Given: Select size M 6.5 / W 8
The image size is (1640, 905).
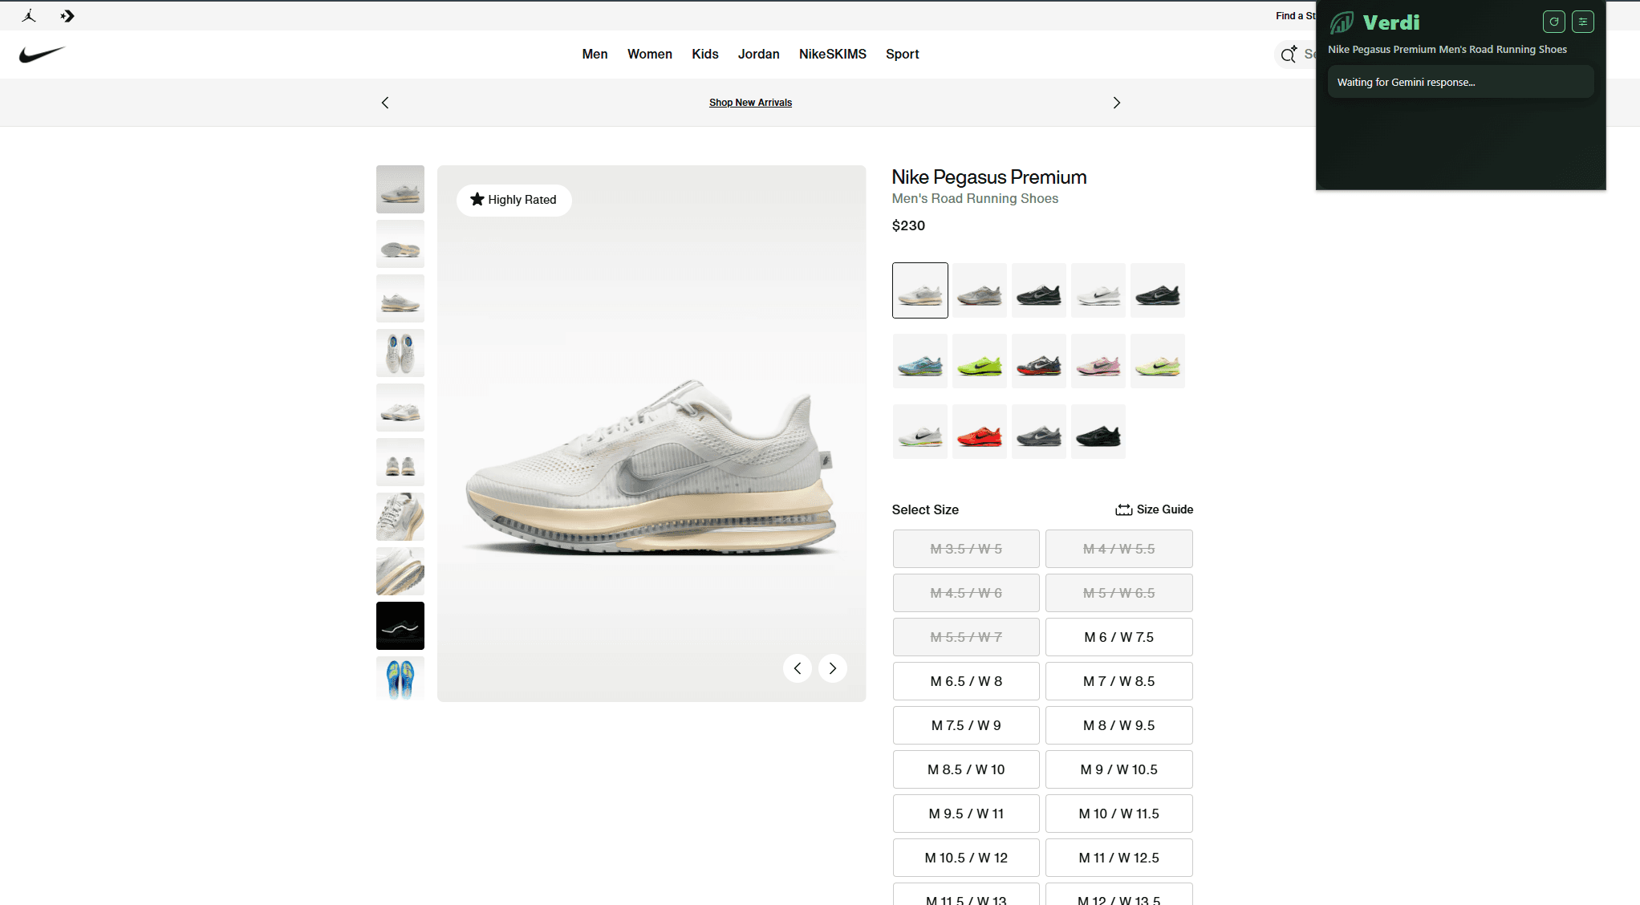Looking at the screenshot, I should tap(966, 681).
